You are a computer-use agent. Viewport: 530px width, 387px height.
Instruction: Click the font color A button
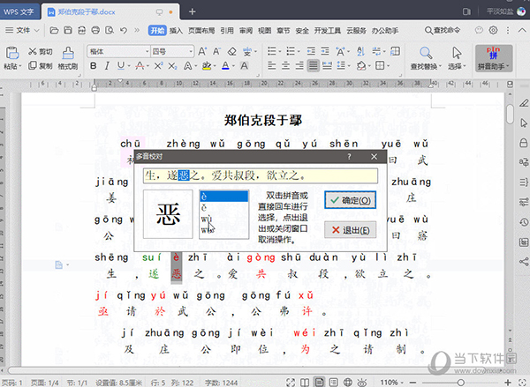[x=225, y=65]
